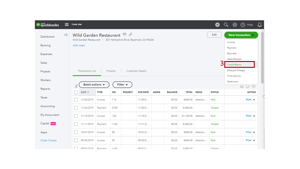Check the box for invoice 134
300x169 pixels.
76,116
